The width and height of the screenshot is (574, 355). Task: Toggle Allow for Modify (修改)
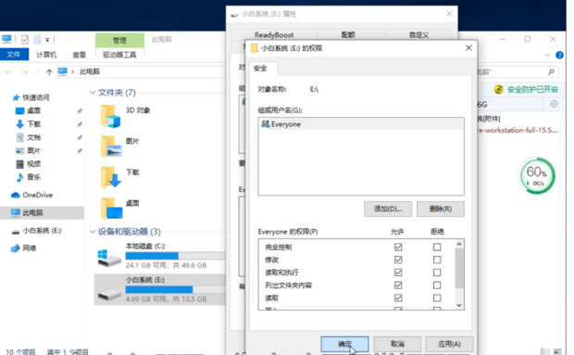[398, 260]
